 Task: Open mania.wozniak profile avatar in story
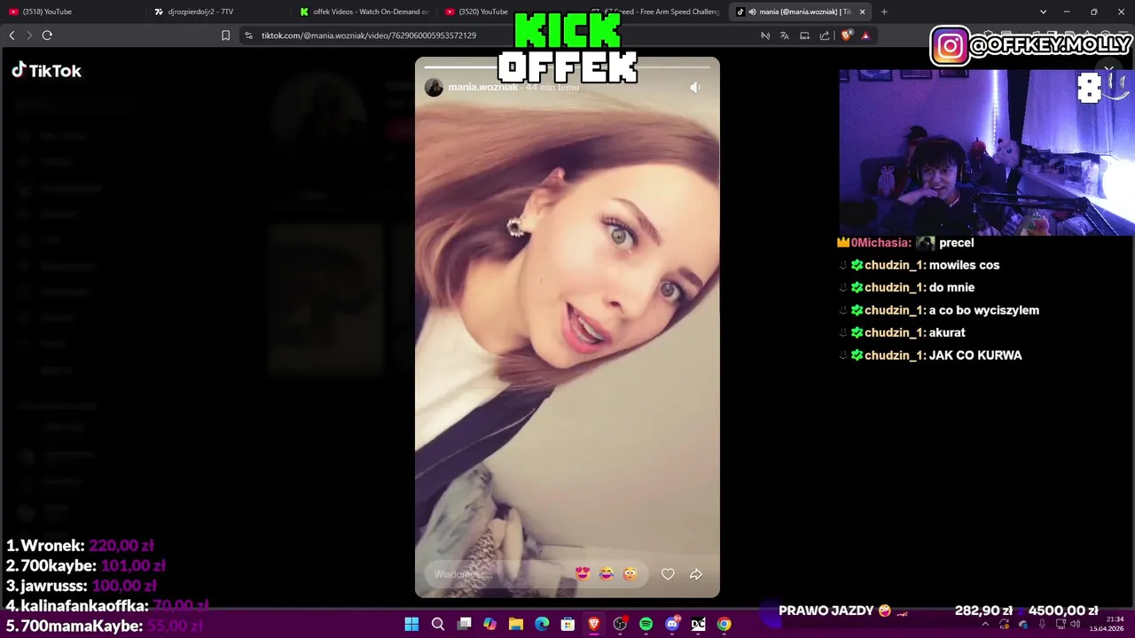tap(434, 87)
